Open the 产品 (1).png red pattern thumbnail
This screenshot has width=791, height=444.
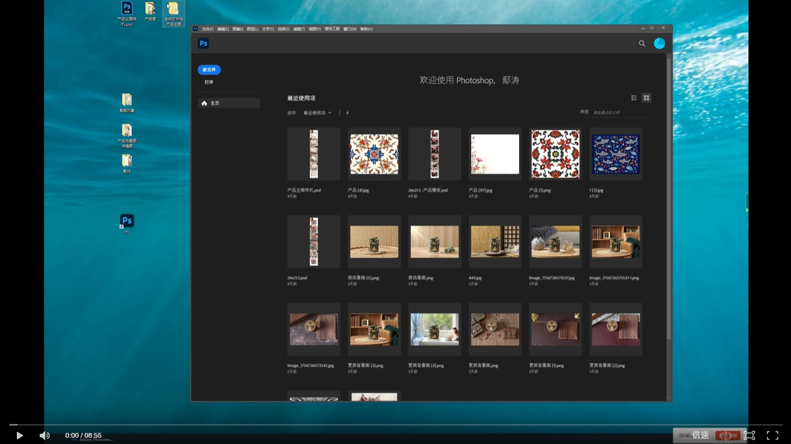[555, 154]
